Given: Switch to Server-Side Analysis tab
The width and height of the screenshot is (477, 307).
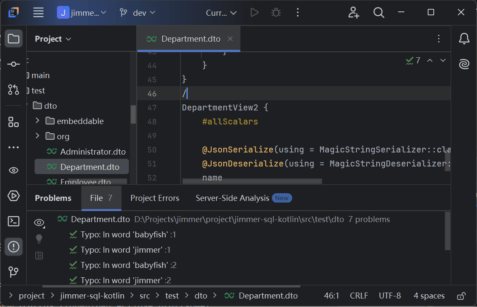Looking at the screenshot, I should coord(232,198).
